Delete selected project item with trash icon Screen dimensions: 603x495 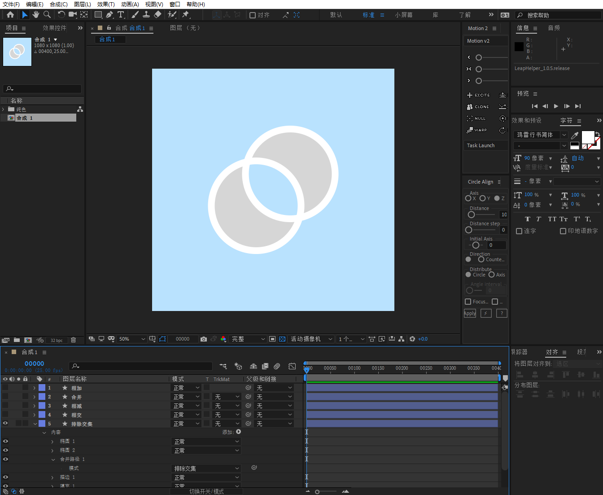pos(74,340)
